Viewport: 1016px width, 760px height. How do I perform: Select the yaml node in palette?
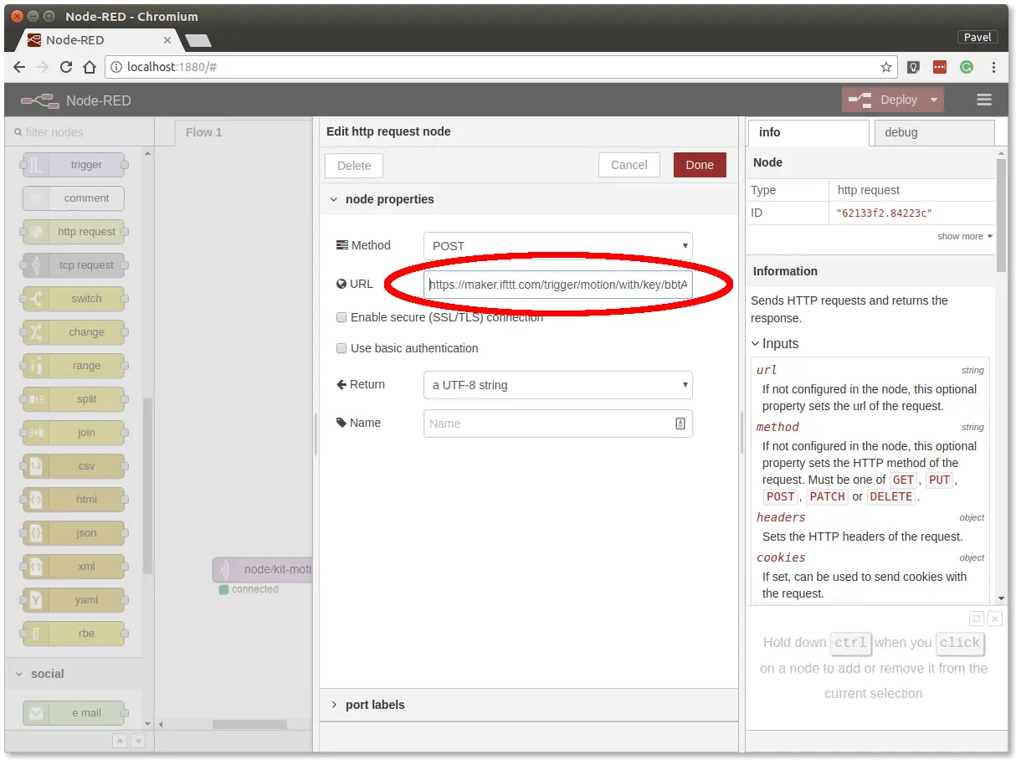coord(74,600)
